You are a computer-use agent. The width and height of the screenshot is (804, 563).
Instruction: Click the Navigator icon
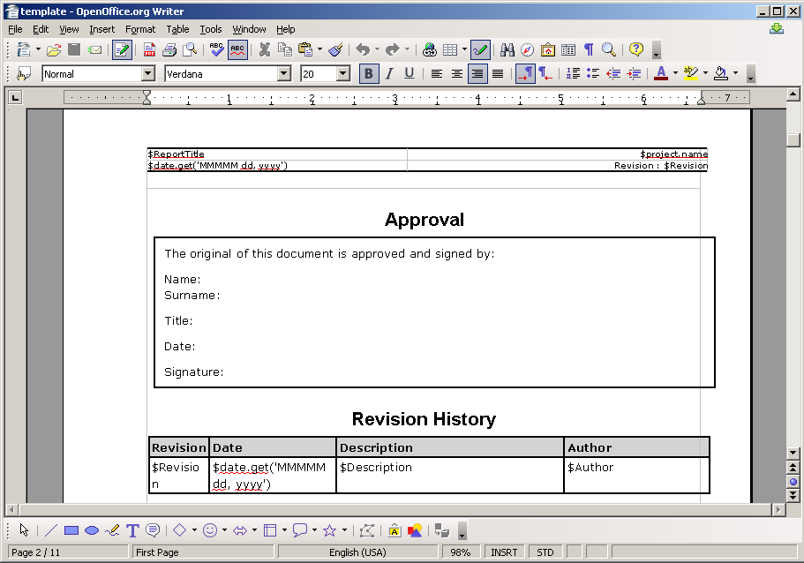tap(526, 49)
